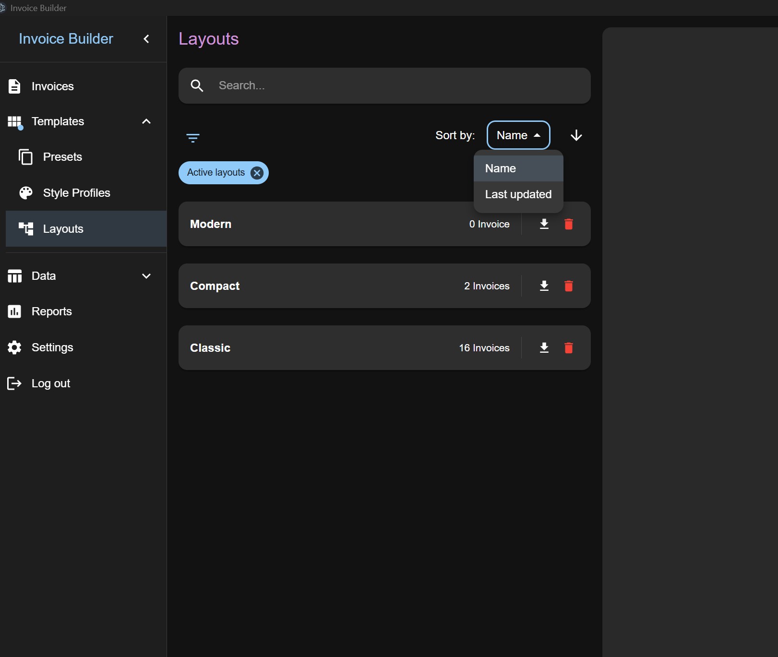The width and height of the screenshot is (778, 657).
Task: Toggle sort direction arrow
Action: click(576, 135)
